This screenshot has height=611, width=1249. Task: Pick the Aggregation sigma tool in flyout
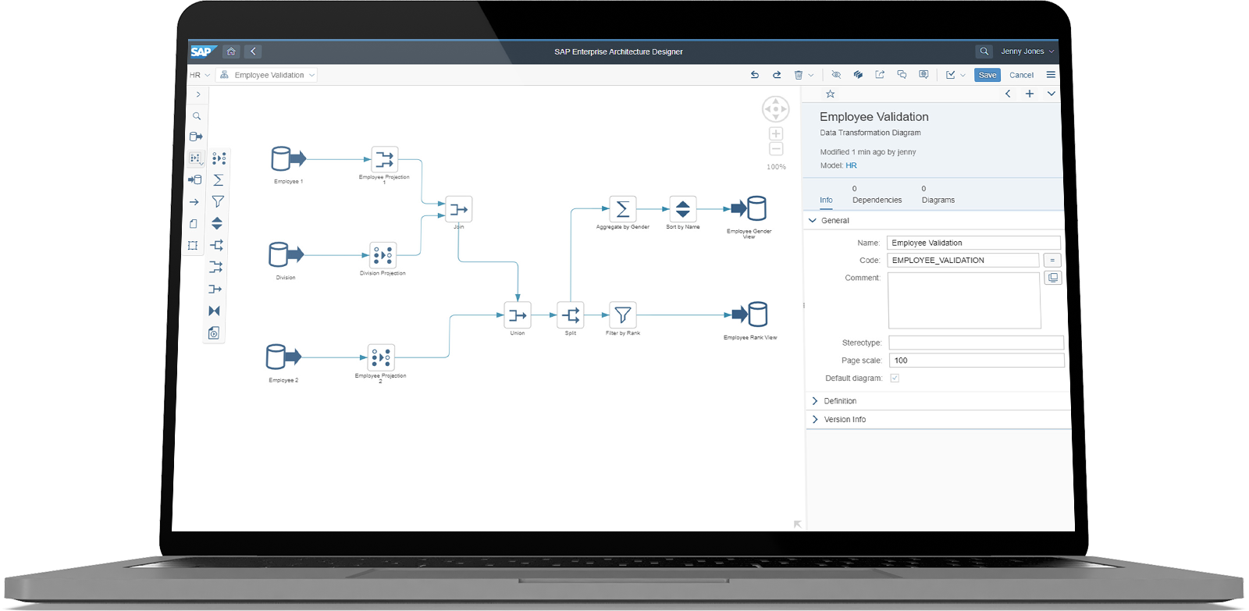click(218, 179)
